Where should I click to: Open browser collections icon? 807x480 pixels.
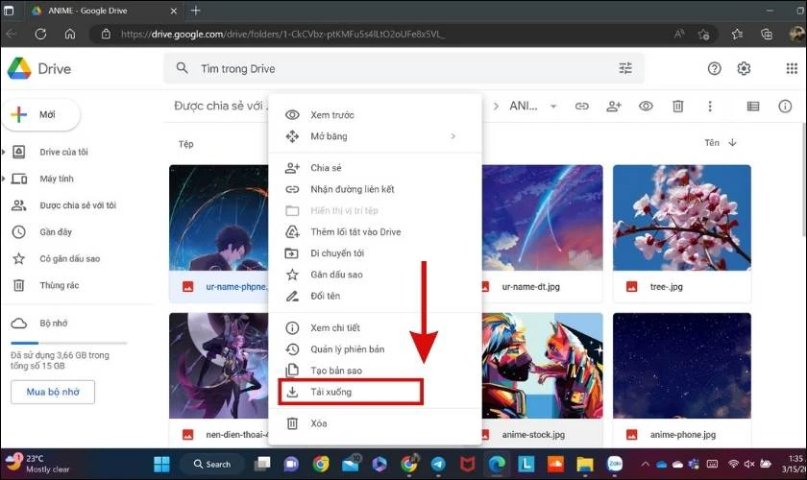tap(767, 34)
